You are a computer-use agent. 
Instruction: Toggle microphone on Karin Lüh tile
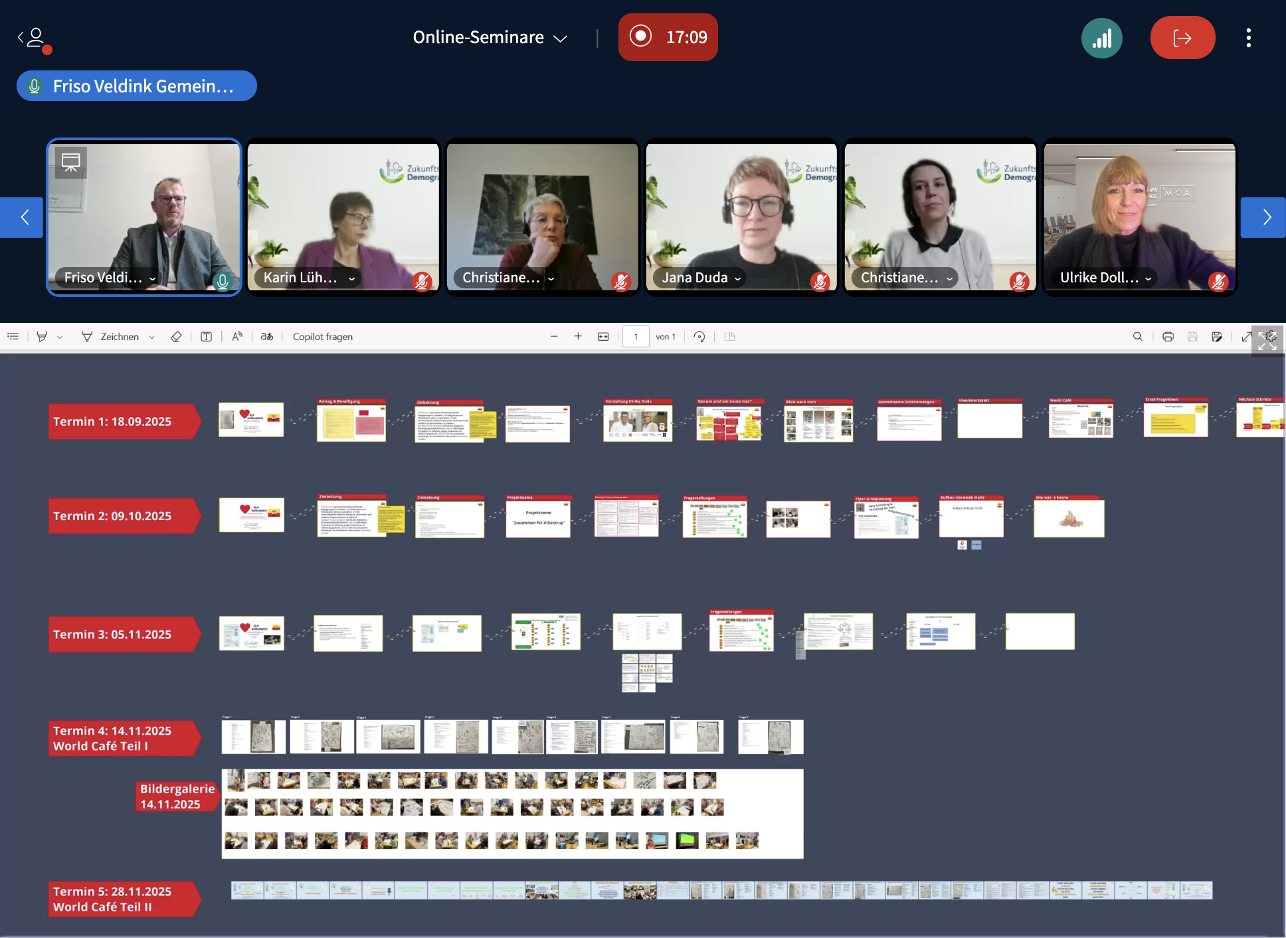[422, 282]
